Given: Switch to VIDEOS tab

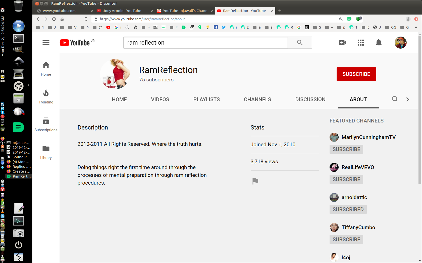Looking at the screenshot, I should point(160,99).
